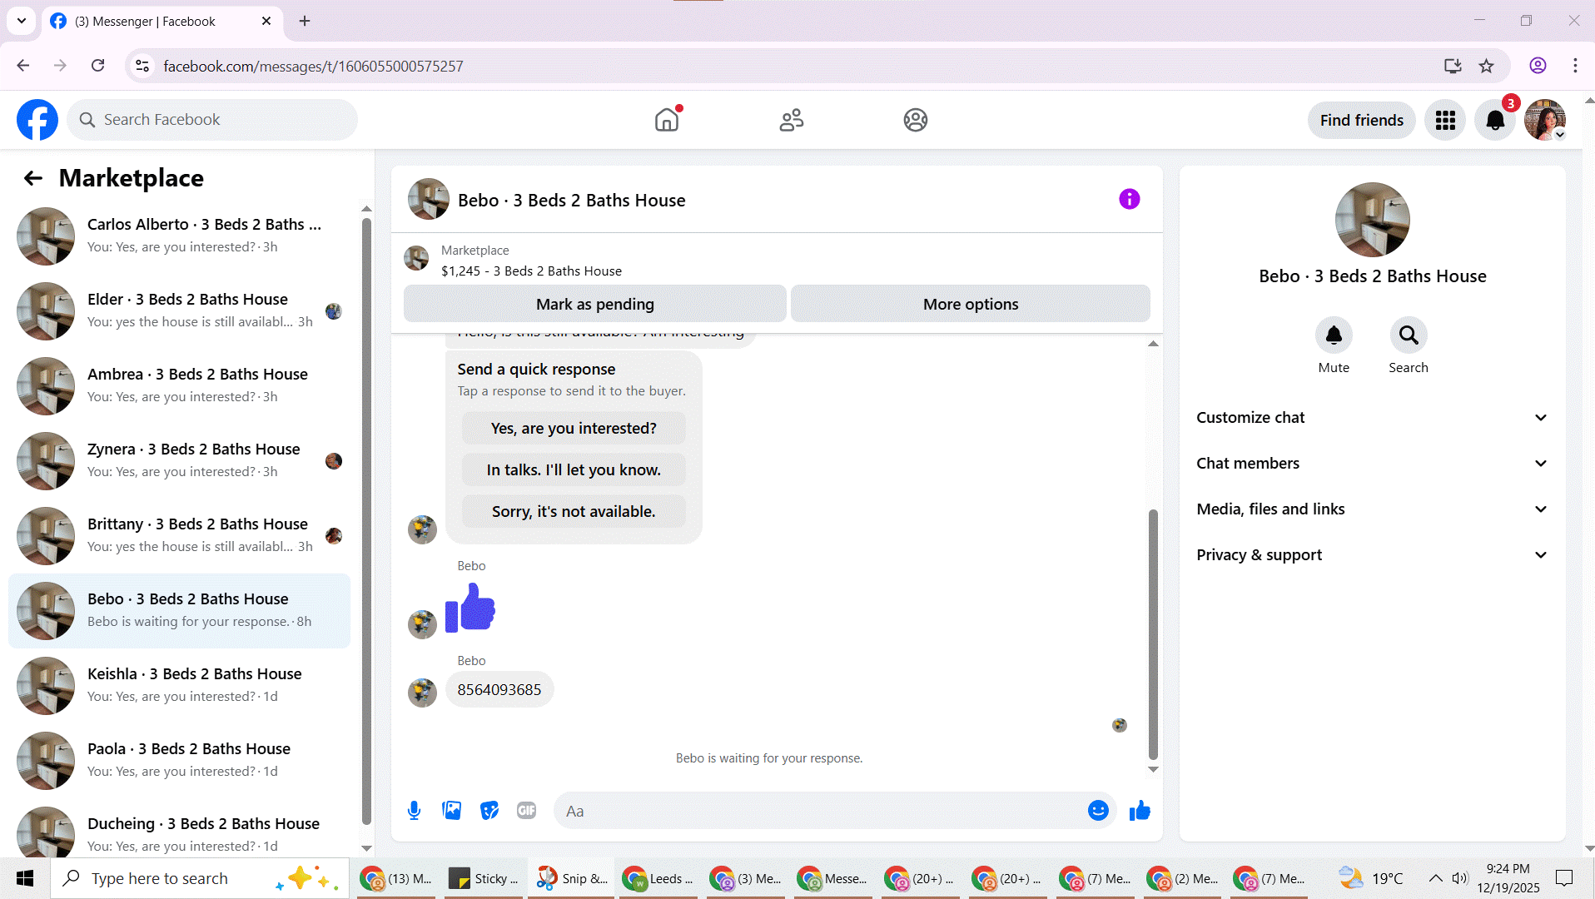Open the Menu grid icon
This screenshot has width=1595, height=899.
(x=1445, y=120)
